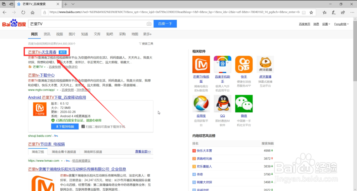
Task: Go to Home page icon
Action: click(32, 12)
